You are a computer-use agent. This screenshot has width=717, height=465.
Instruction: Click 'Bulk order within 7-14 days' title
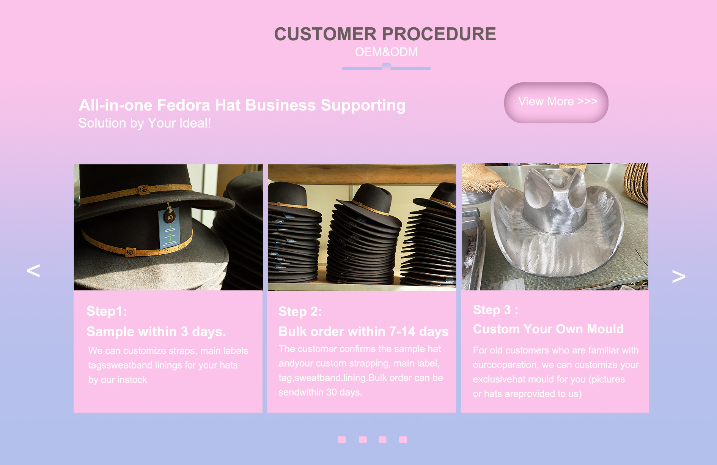coord(363,331)
